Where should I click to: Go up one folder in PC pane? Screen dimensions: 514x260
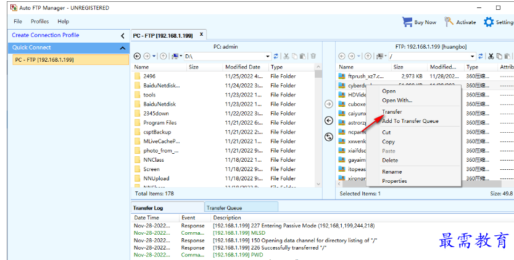[x=164, y=56]
